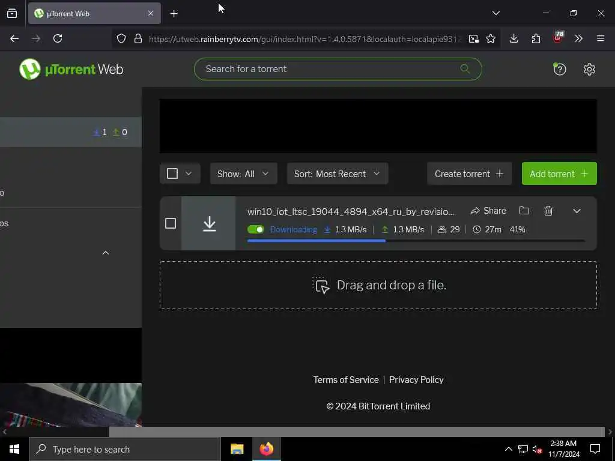Viewport: 615px width, 461px height.
Task: Click the green Add torrent button
Action: click(x=559, y=173)
